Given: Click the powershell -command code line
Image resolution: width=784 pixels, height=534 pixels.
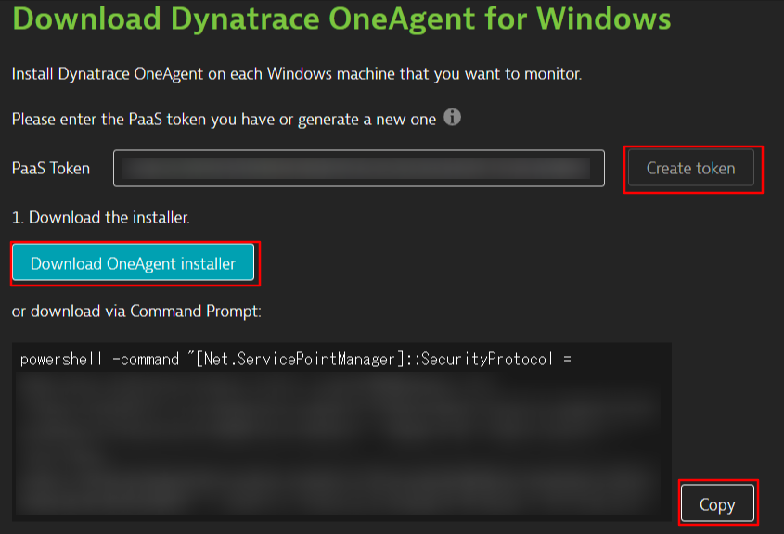Looking at the screenshot, I should coord(295,359).
